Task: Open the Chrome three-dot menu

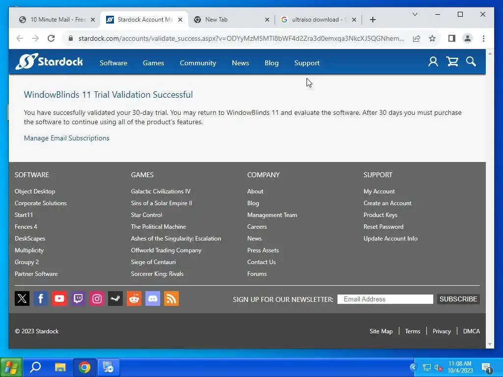Action: click(483, 38)
